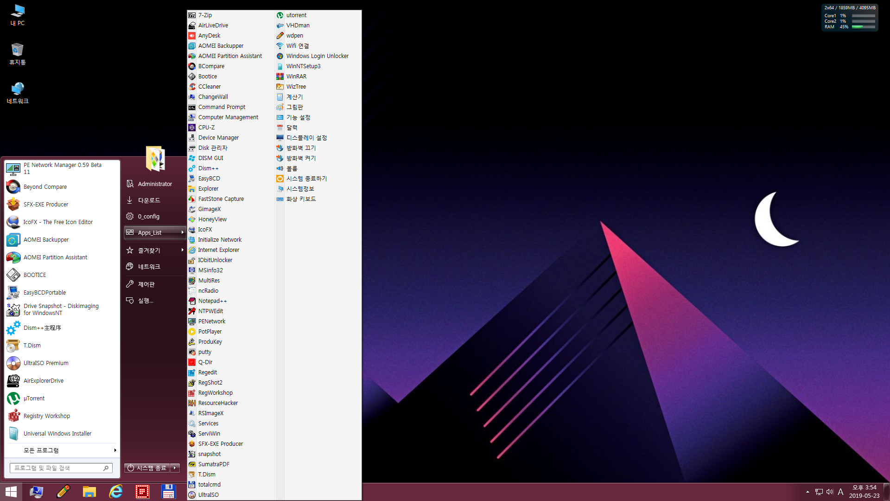890x501 pixels.
Task: Open File Explorer on the taskbar
Action: pyautogui.click(x=89, y=492)
